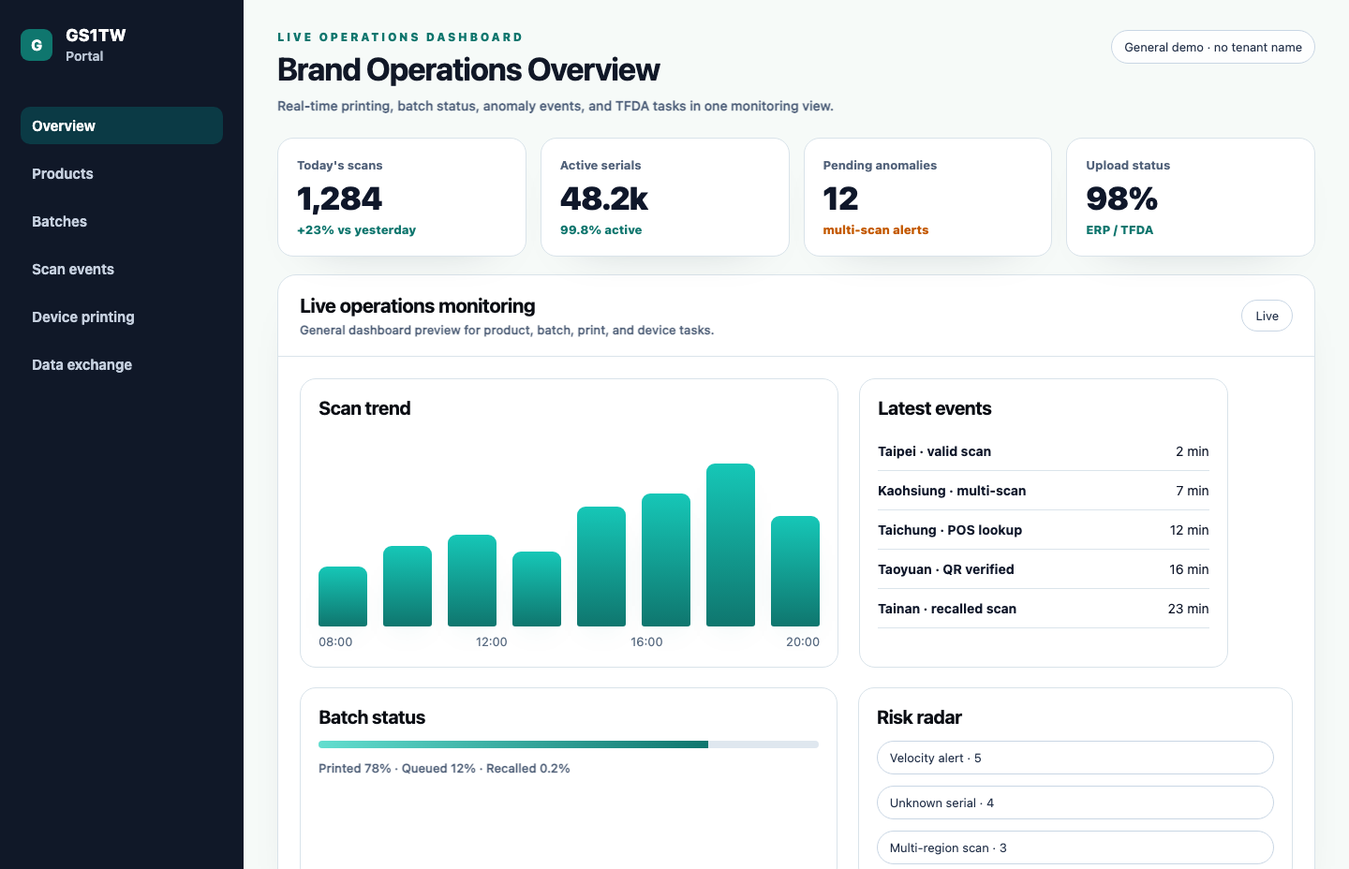
Task: Click the '+23% vs yesterday' text
Action: click(357, 229)
